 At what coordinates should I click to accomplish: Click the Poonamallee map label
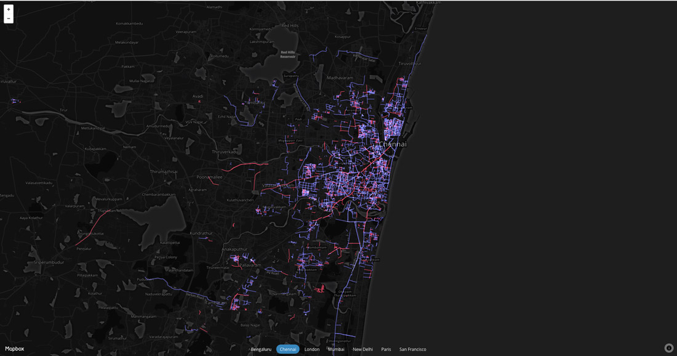[x=209, y=177]
